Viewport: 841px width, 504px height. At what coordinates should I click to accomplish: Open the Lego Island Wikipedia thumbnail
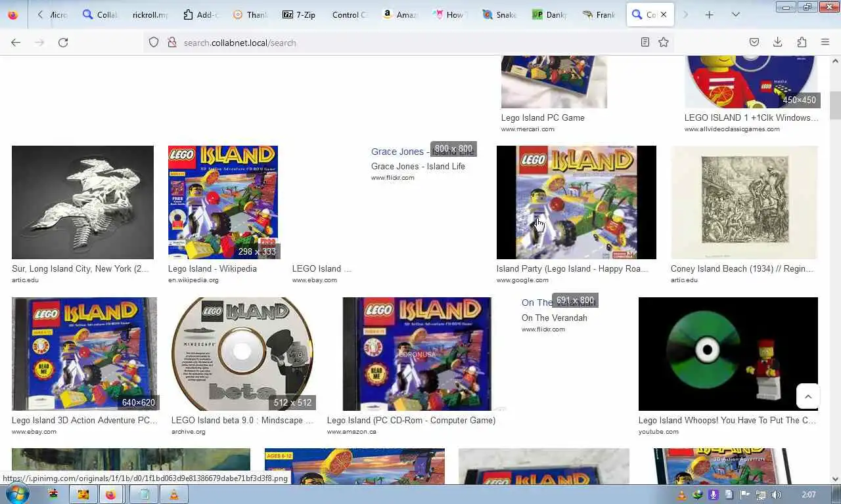click(223, 202)
